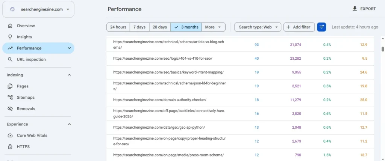Click the Insights lightbulb icon
385x161 pixels.
click(x=10, y=37)
